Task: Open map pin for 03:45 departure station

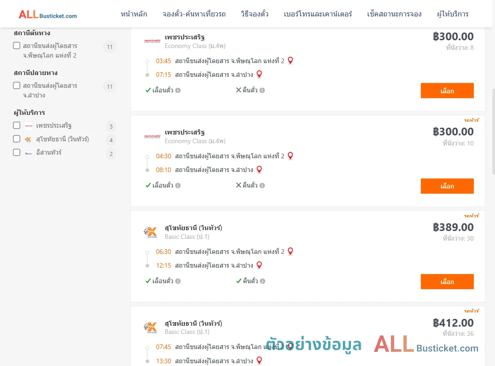Action: point(291,60)
